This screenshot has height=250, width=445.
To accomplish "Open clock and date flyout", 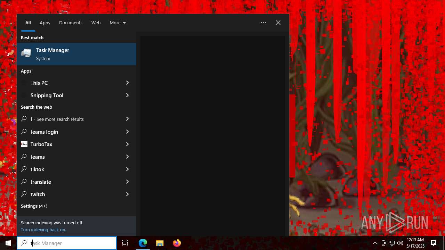I will pyautogui.click(x=415, y=243).
